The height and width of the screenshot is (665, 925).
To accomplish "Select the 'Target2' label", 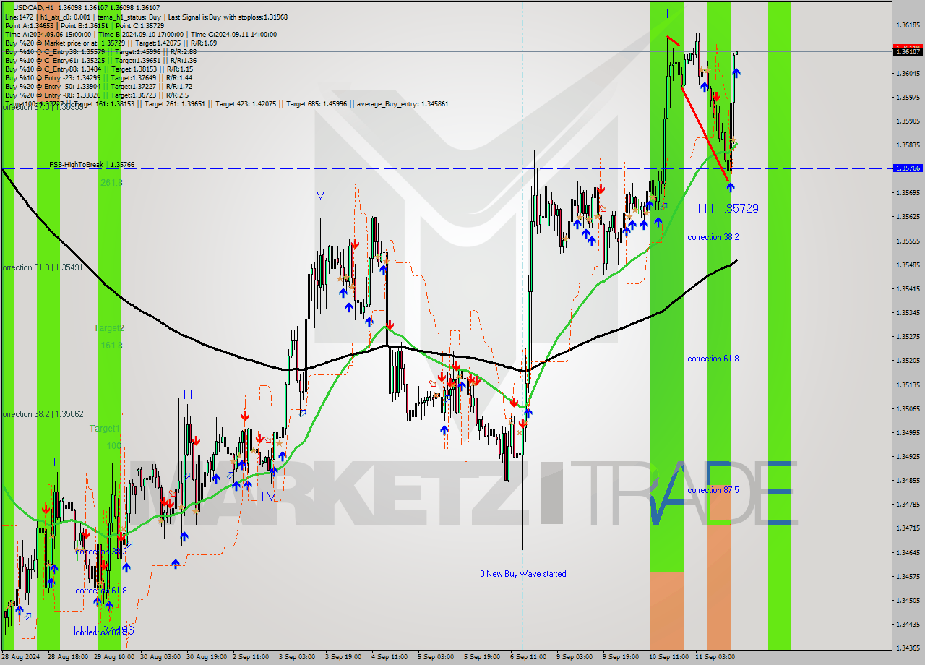I will 109,328.
